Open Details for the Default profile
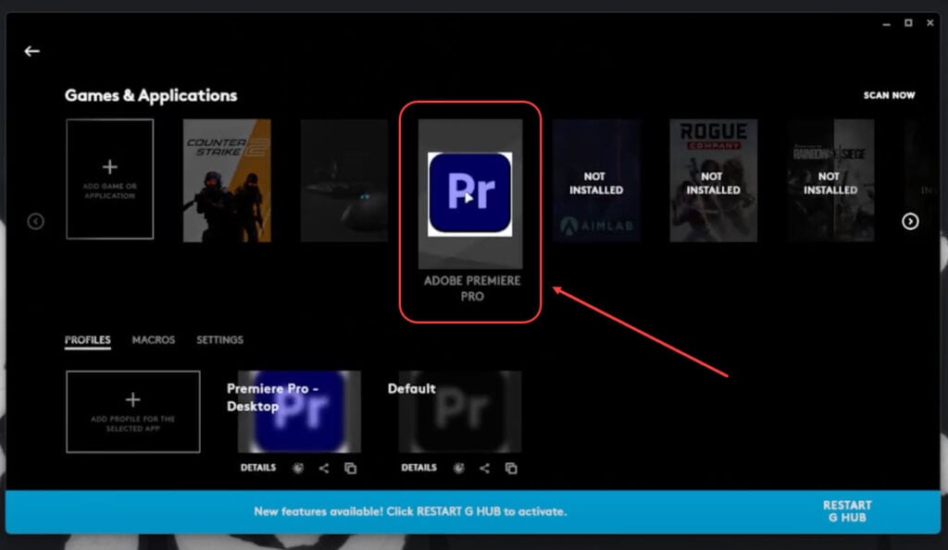 click(419, 468)
